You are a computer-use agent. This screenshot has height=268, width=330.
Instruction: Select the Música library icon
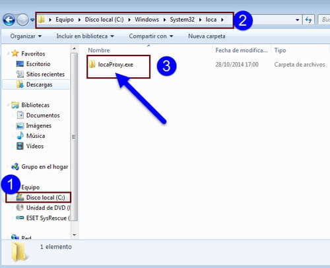pyautogui.click(x=20, y=136)
